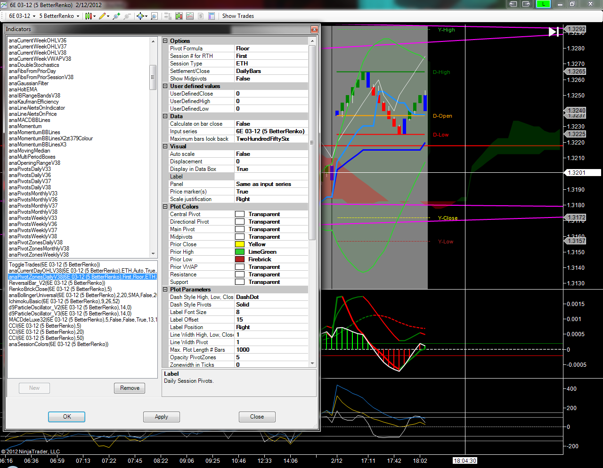603x468 pixels.
Task: Open dropdown arrow beside pencil draw tool
Action: pos(108,16)
